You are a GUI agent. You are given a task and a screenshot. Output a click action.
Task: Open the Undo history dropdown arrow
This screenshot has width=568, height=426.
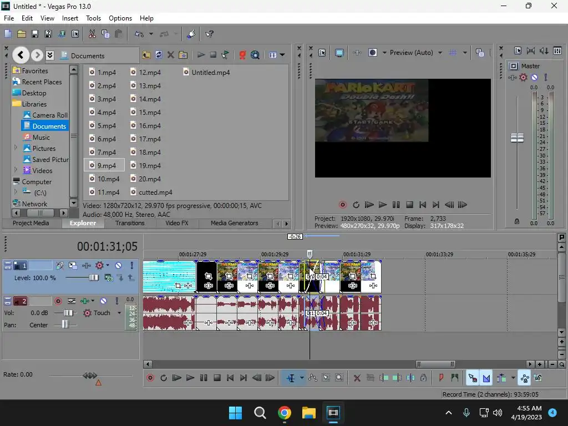pyautogui.click(x=151, y=34)
